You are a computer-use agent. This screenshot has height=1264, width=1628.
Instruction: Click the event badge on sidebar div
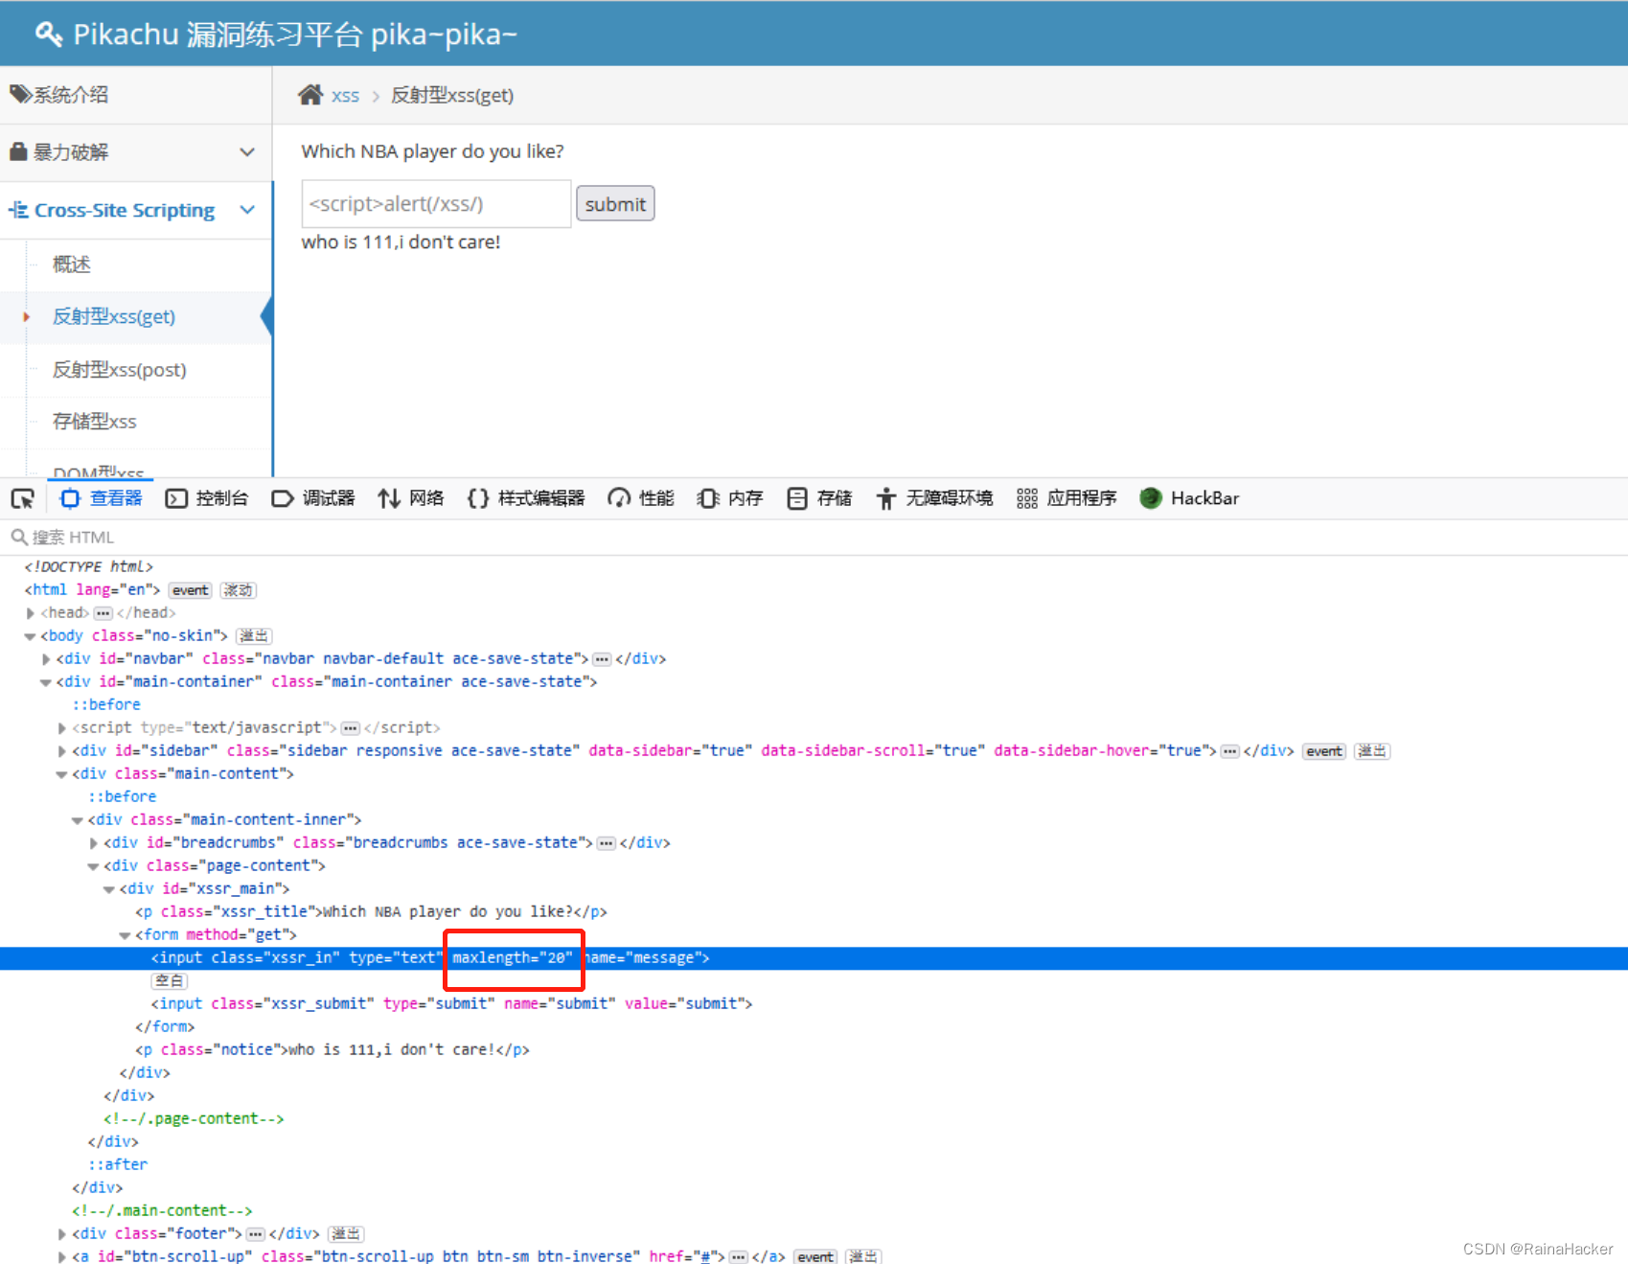[1324, 751]
